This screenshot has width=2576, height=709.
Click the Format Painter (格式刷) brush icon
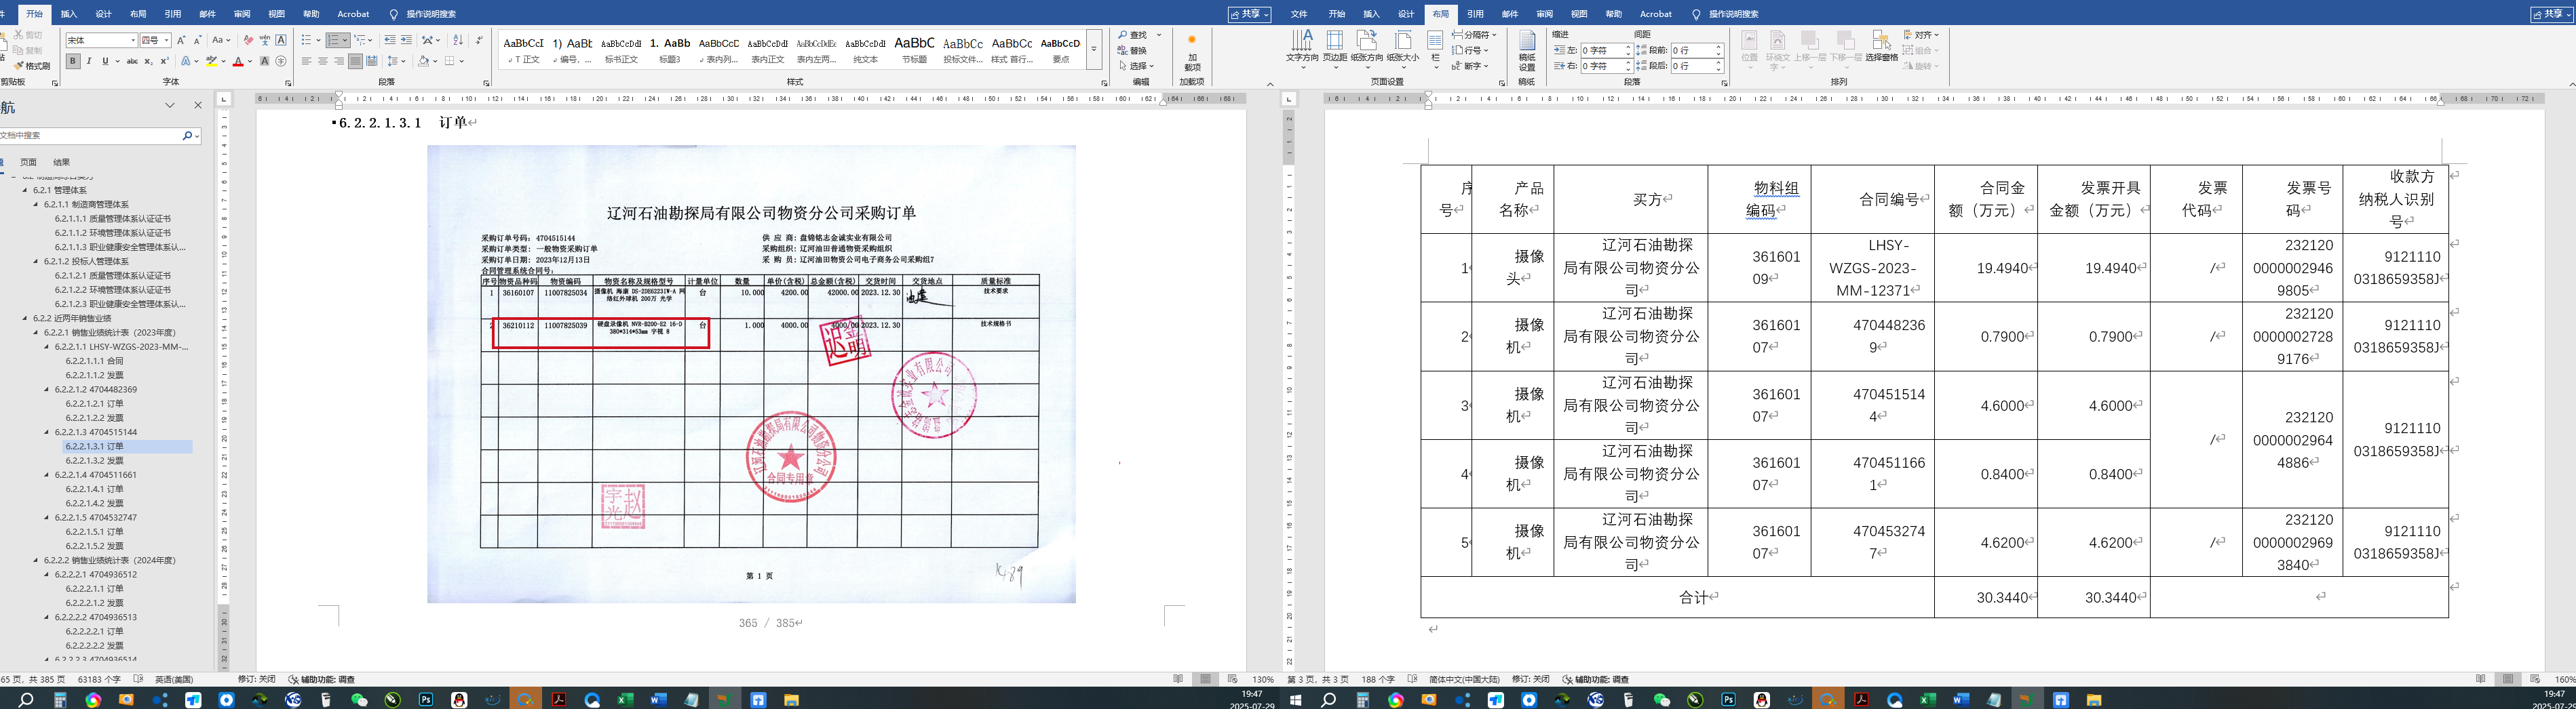pos(20,66)
